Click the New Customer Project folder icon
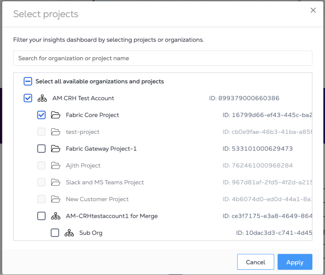This screenshot has height=275, width=325. (x=56, y=199)
